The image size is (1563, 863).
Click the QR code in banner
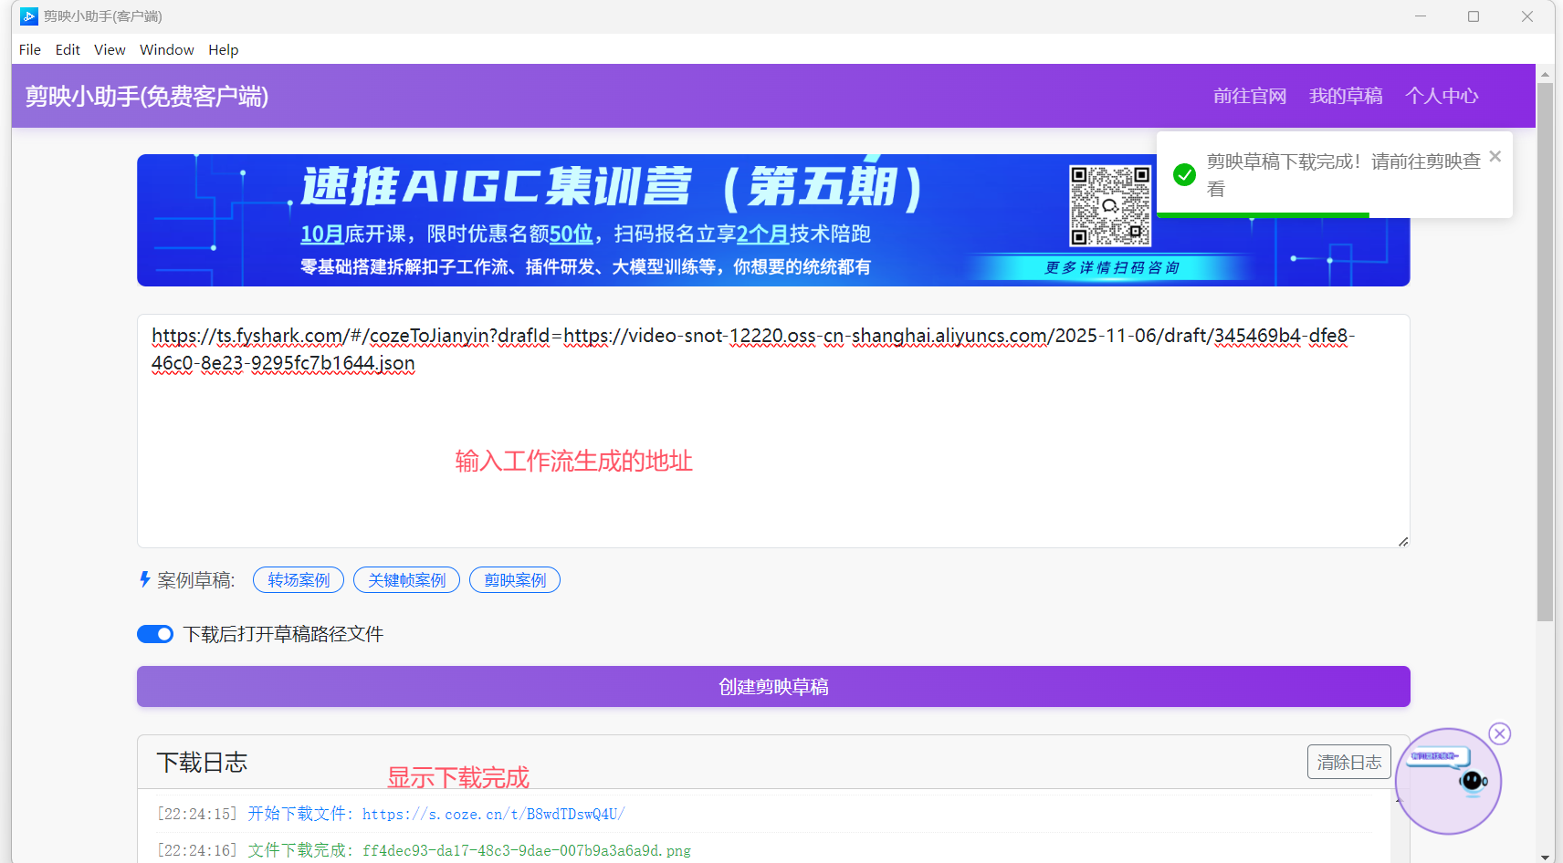1110,205
